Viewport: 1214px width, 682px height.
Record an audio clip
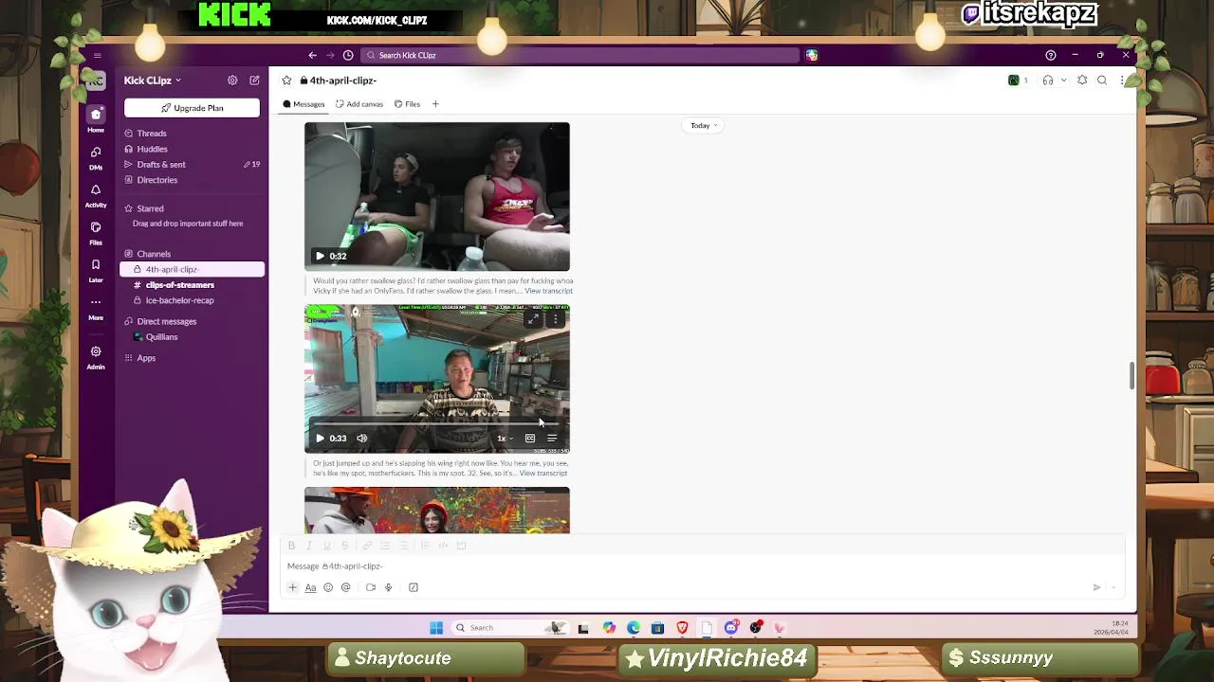tap(388, 587)
